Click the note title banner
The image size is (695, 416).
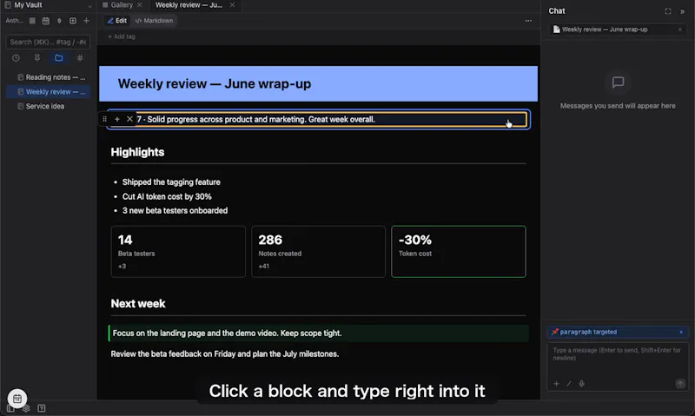point(318,83)
